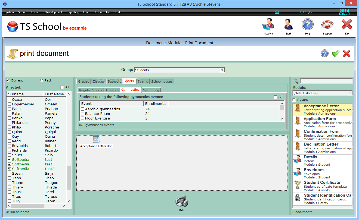359x220 pixels.
Task: Open the Support lifebuoy icon
Action: (327, 24)
